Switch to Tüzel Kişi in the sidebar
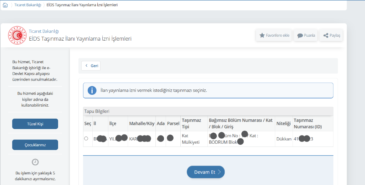The image size is (365, 185). pyautogui.click(x=35, y=124)
